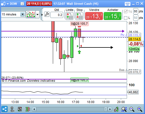This screenshot has width=145, height=114.
Task: Open the DOW chart type dropdown arrow
Action: 8,4
